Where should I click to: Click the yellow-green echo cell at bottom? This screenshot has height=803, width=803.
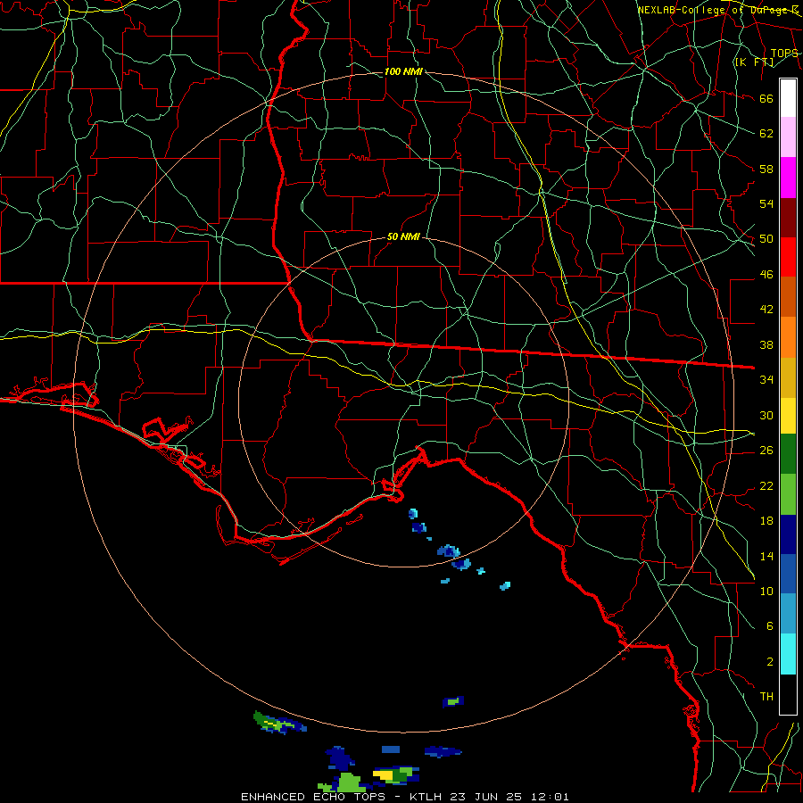395,774
